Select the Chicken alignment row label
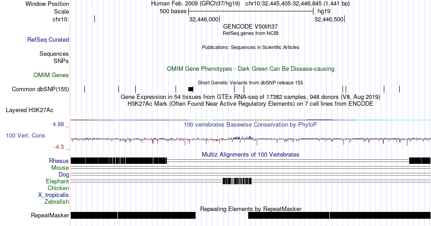 tap(58, 188)
